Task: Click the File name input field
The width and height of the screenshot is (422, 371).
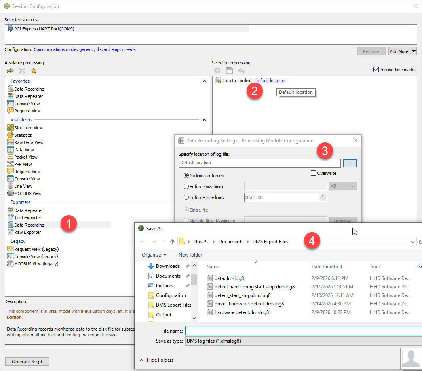Action: point(303,331)
